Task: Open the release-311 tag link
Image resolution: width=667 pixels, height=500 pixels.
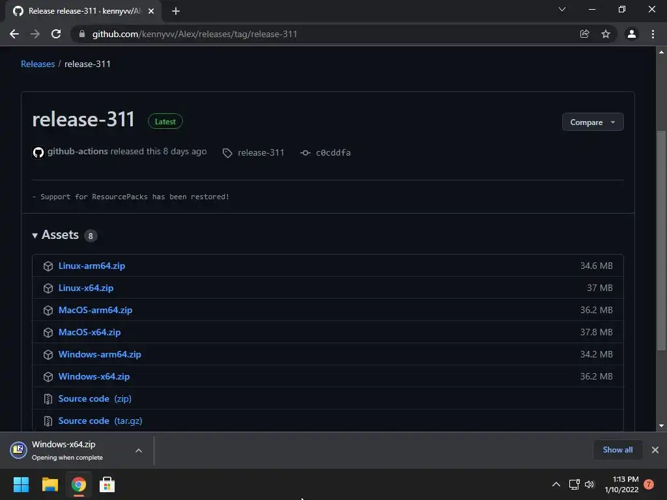Action: click(x=261, y=152)
